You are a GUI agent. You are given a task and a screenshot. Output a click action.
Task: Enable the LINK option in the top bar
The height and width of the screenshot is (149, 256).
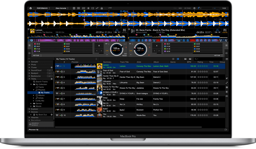pyautogui.click(x=110, y=8)
